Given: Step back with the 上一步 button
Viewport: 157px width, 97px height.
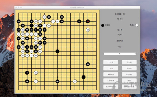Looking at the screenshot, I should 111,68.
